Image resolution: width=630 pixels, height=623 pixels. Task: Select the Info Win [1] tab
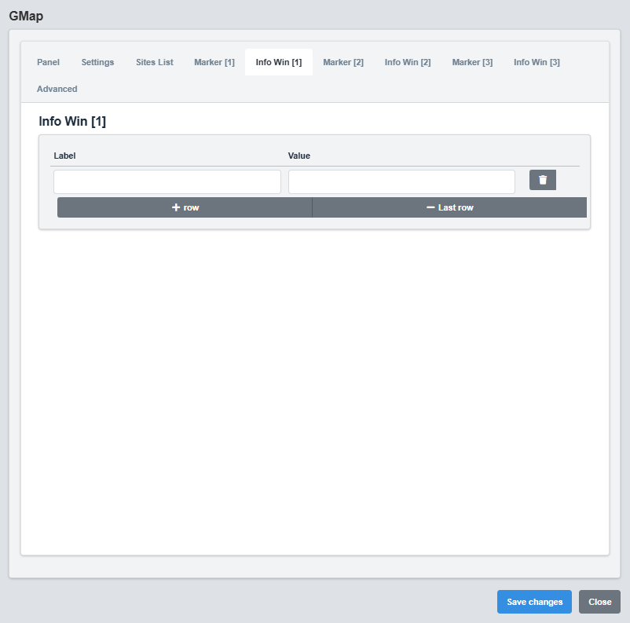click(x=279, y=62)
